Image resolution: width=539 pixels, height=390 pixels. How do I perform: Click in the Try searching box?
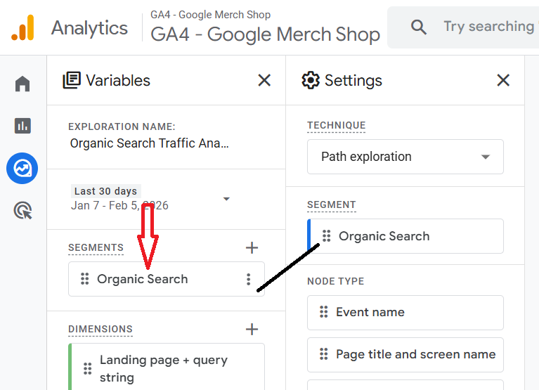(x=488, y=27)
